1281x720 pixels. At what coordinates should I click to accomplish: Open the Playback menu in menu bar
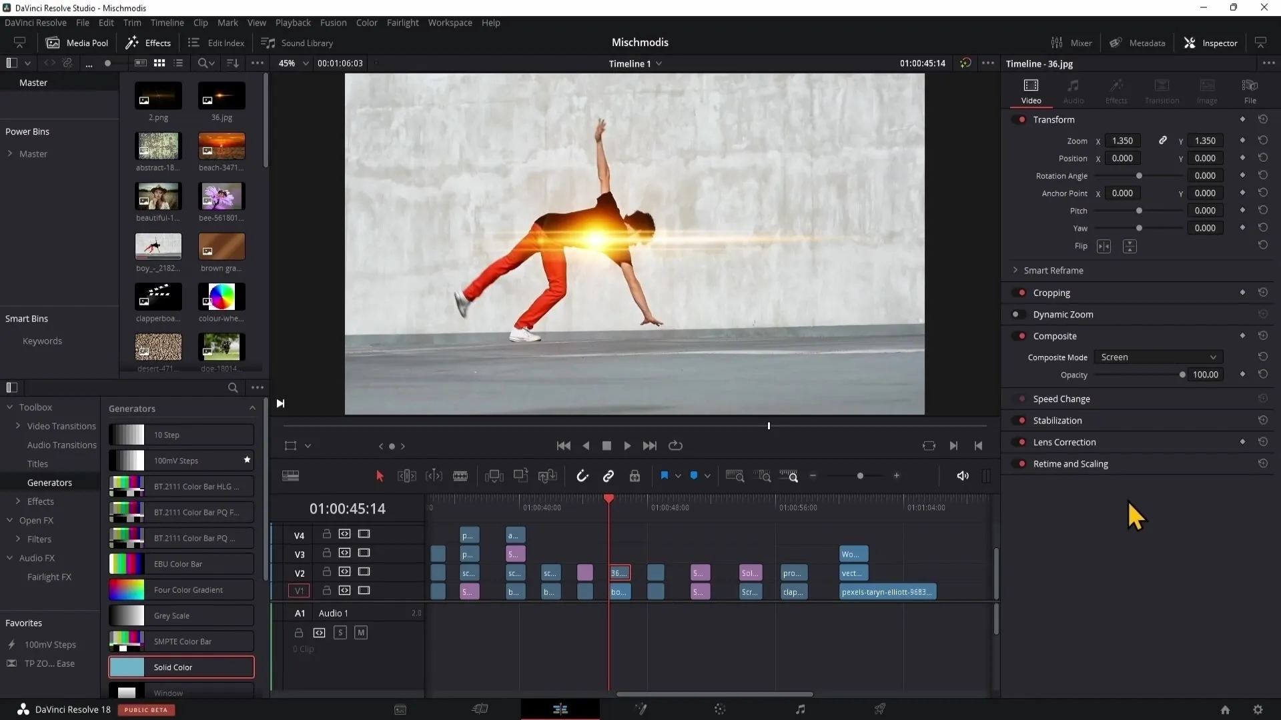point(293,22)
